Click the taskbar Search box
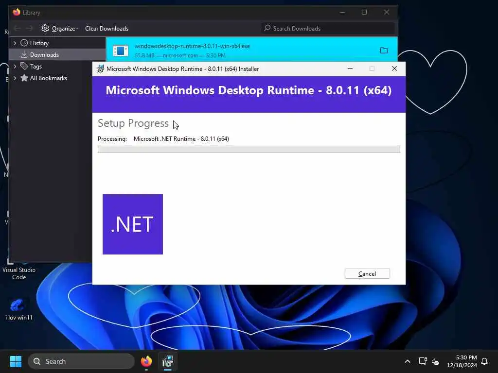Screen dimensions: 498x373 point(81,361)
